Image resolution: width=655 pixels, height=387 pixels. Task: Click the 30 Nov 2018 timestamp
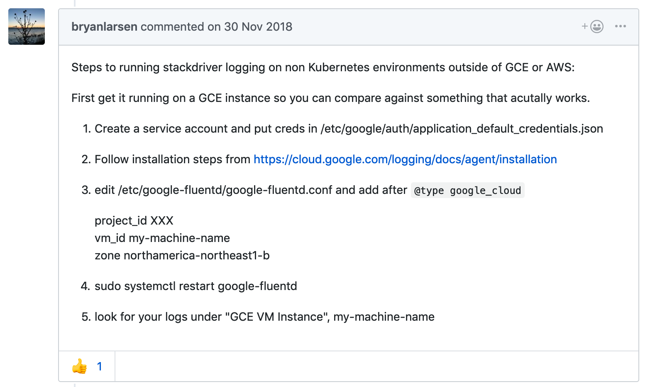[x=258, y=27]
